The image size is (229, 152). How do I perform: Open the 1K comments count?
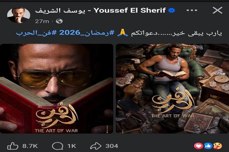click(x=72, y=146)
